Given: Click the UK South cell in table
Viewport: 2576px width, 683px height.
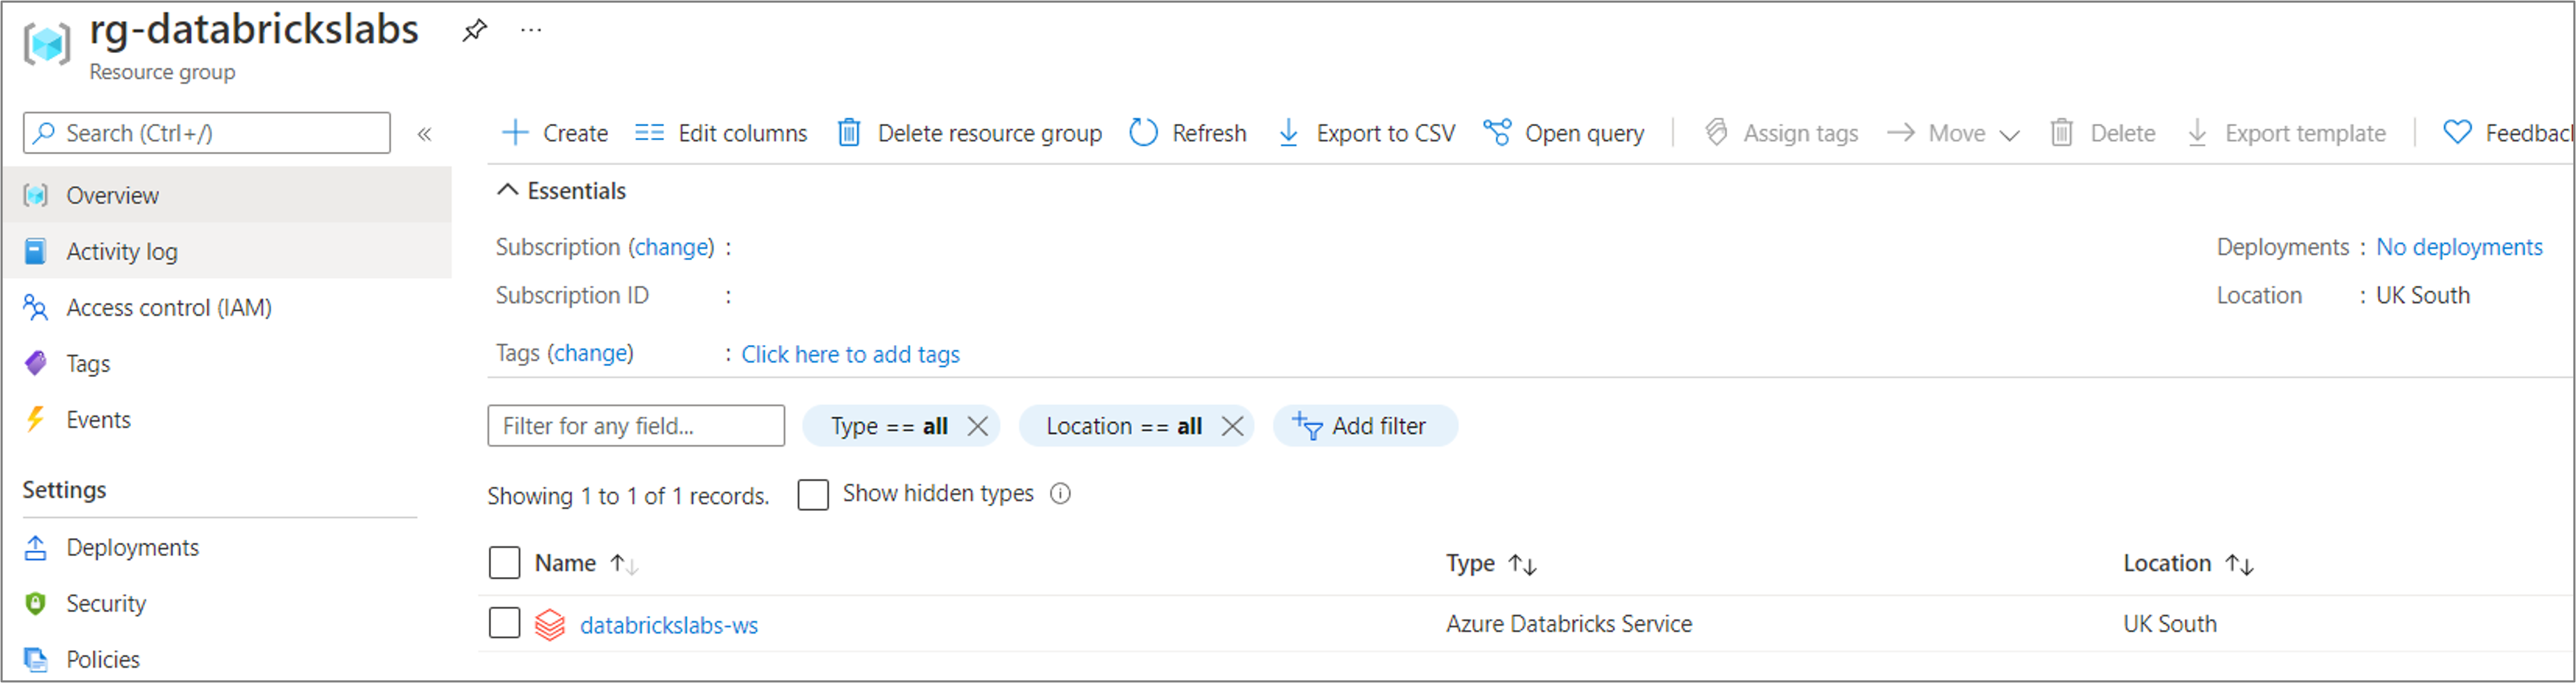Looking at the screenshot, I should click(x=2170, y=623).
